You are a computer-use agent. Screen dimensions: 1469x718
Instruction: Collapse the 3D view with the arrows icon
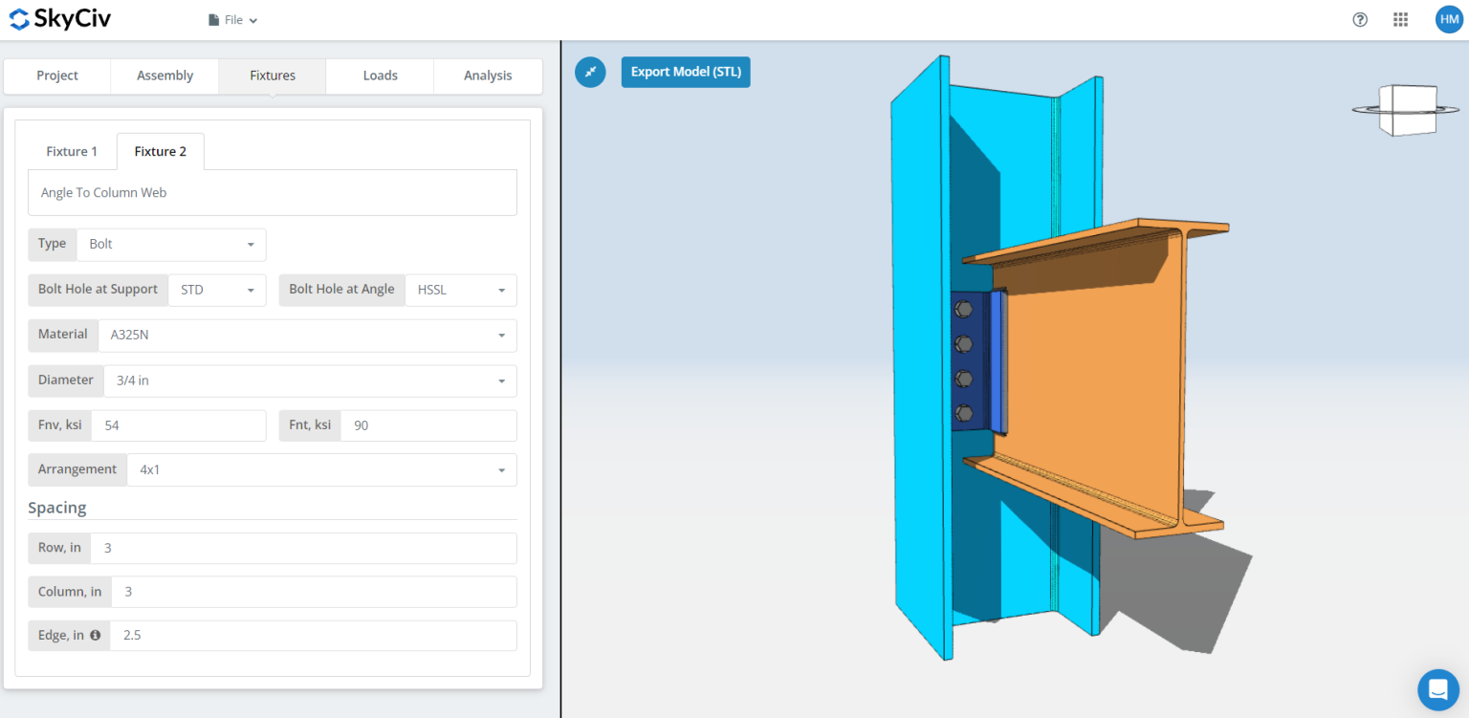pyautogui.click(x=590, y=72)
